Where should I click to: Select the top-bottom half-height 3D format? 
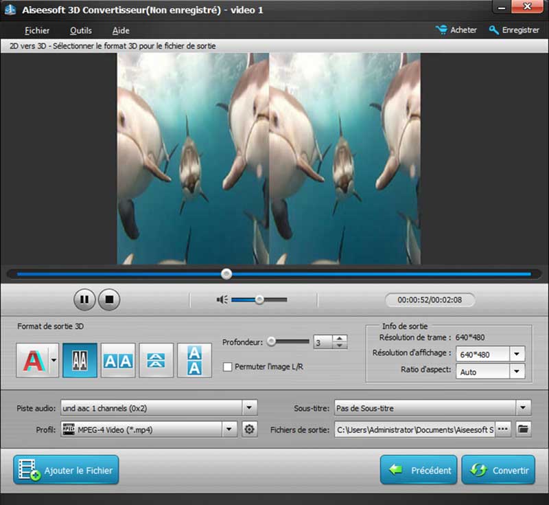(x=156, y=359)
